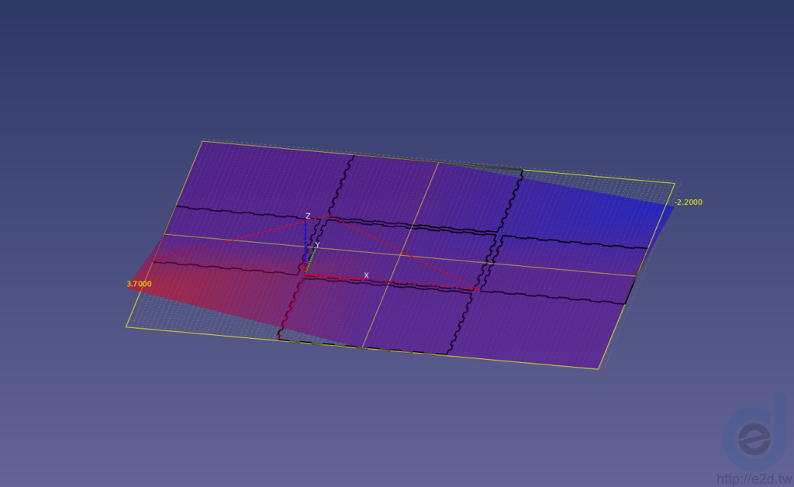
Task: Pick the left vertex of red dashed triangle
Action: point(154,261)
